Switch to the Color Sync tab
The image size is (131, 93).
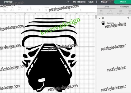pos(125,7)
